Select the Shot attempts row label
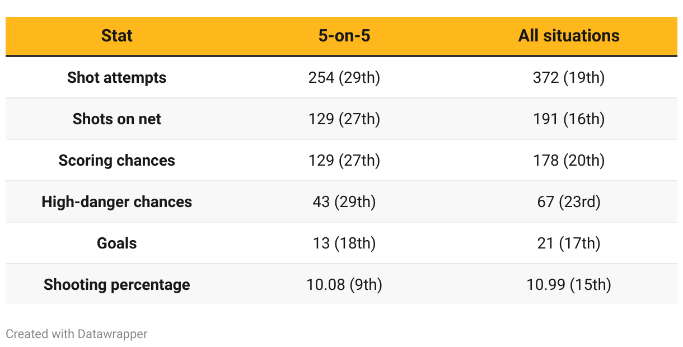Viewport: 683px width, 347px height. point(116,77)
